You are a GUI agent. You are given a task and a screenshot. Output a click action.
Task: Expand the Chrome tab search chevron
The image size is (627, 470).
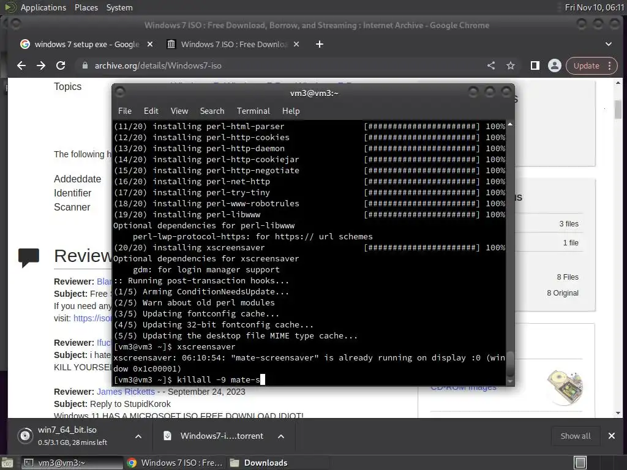(608, 44)
